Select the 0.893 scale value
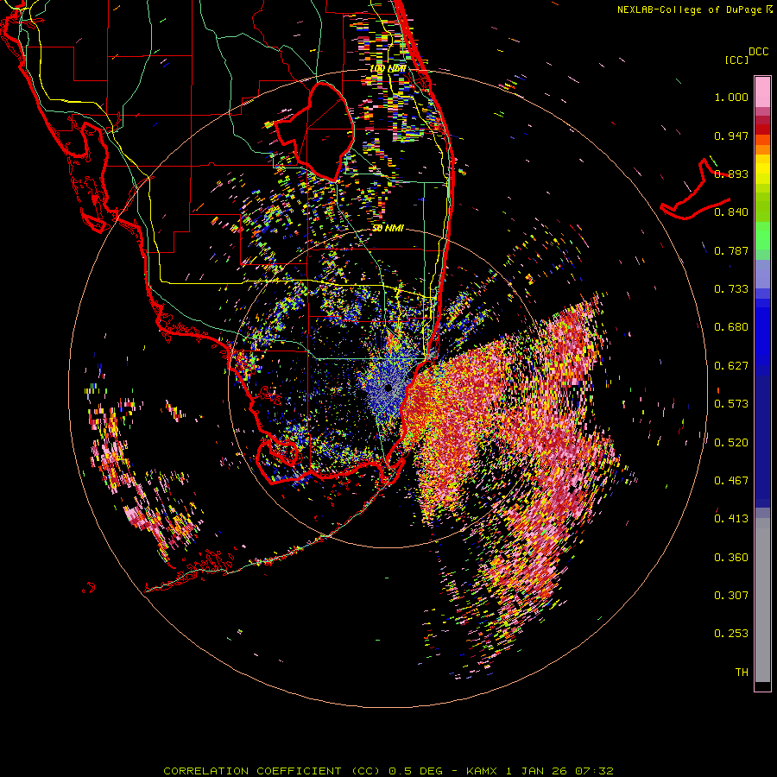Screen dimensions: 777x777 point(731,174)
